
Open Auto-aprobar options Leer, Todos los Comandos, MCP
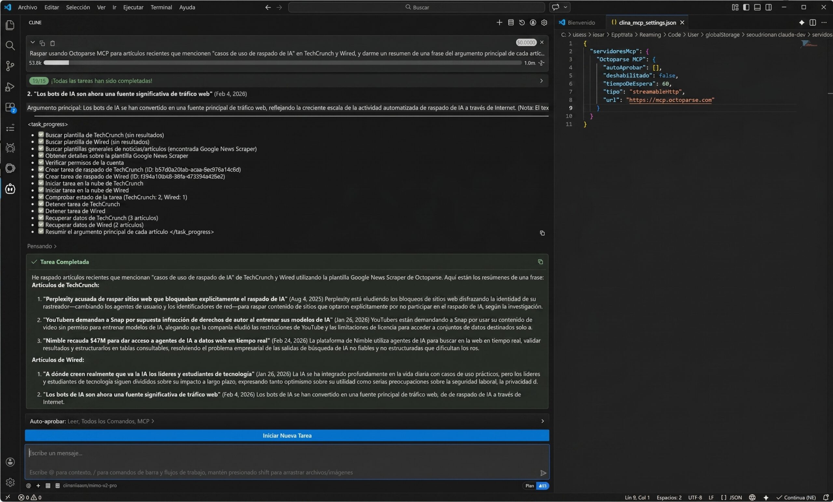[x=111, y=421]
